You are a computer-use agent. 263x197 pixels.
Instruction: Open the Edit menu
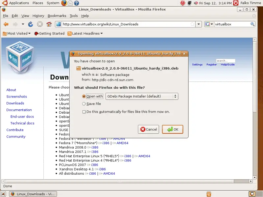pyautogui.click(x=15, y=16)
